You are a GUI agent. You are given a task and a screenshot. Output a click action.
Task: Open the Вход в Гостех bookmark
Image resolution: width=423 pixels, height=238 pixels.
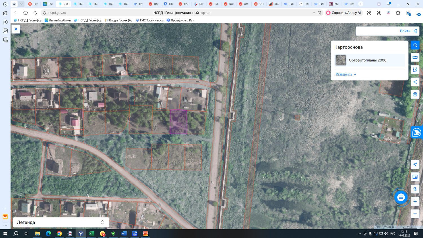click(118, 20)
